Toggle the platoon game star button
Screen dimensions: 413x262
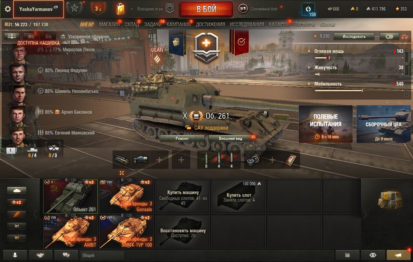(170, 9)
